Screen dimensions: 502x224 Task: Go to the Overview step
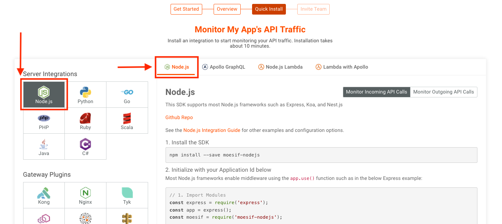[227, 9]
